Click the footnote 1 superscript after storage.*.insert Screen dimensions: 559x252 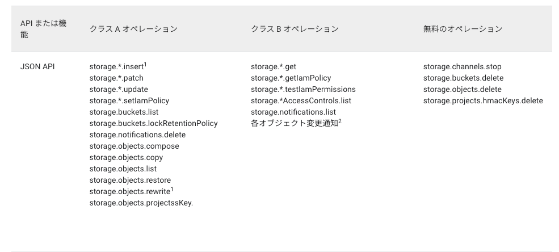[145, 65]
